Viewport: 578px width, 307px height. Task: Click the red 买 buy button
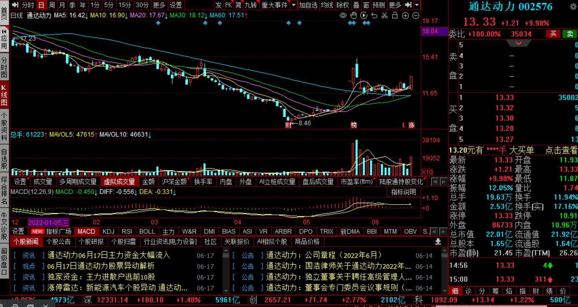(x=553, y=34)
